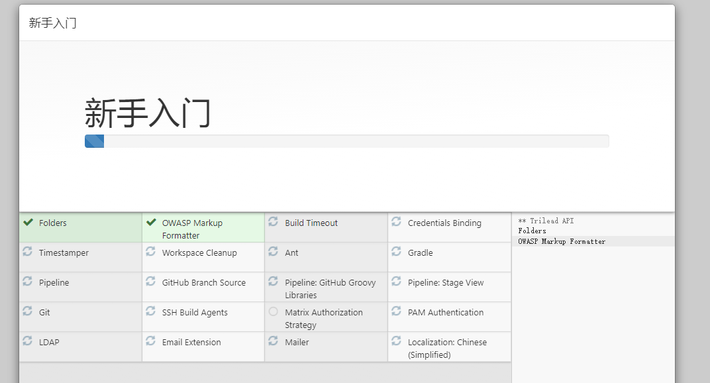Click the SSH Build Agents label

(195, 313)
